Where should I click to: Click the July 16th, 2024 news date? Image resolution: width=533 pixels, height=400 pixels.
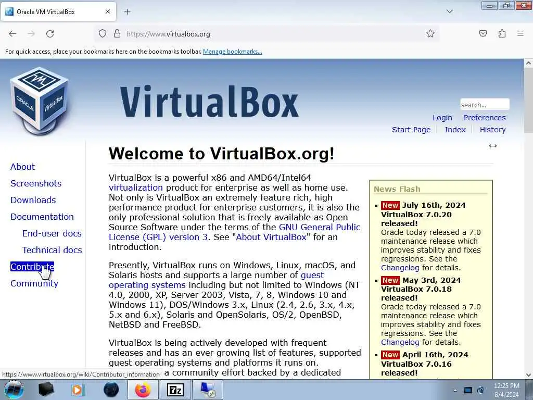[434, 205]
